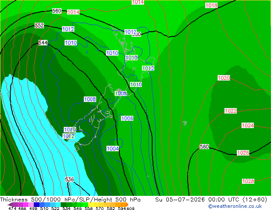Click the yellow legend swatch right of 558
271x210 pixels.
point(91,204)
